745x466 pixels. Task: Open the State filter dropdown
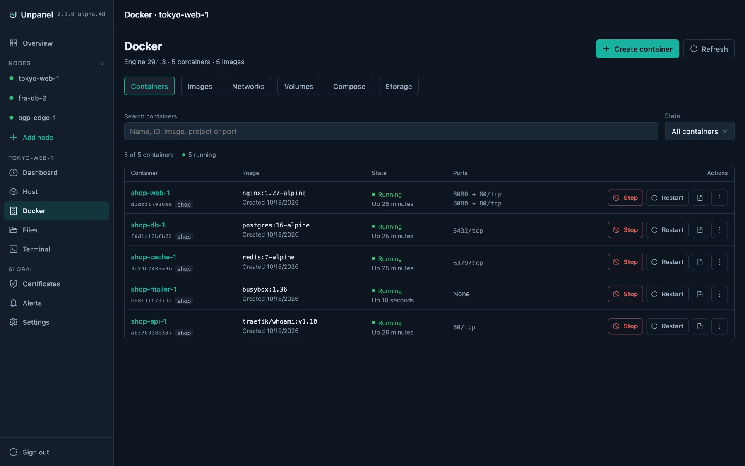699,131
